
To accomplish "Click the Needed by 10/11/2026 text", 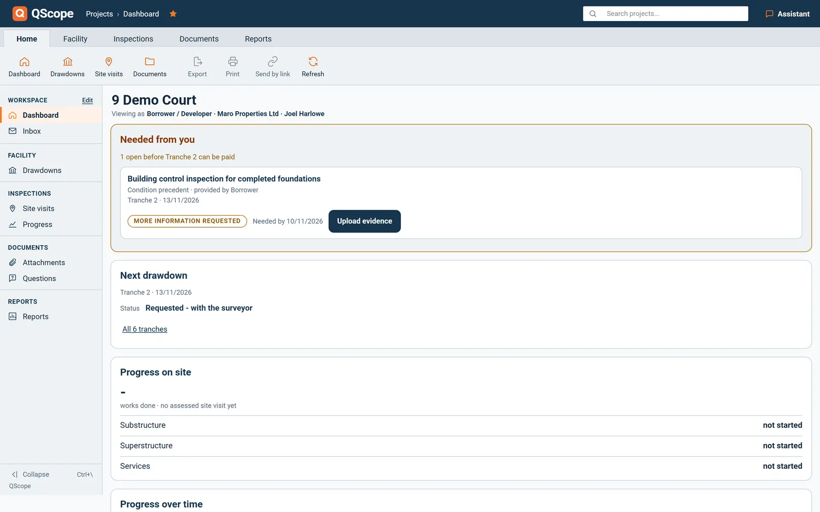I will coord(288,221).
